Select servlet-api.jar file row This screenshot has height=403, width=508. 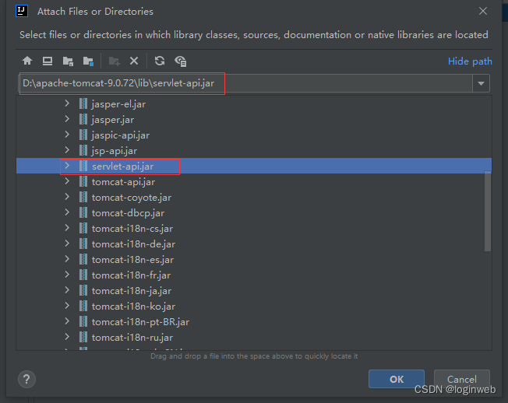click(254, 166)
